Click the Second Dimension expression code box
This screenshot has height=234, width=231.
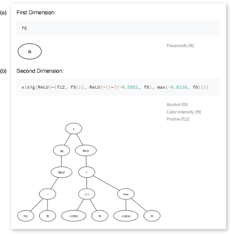118,87
